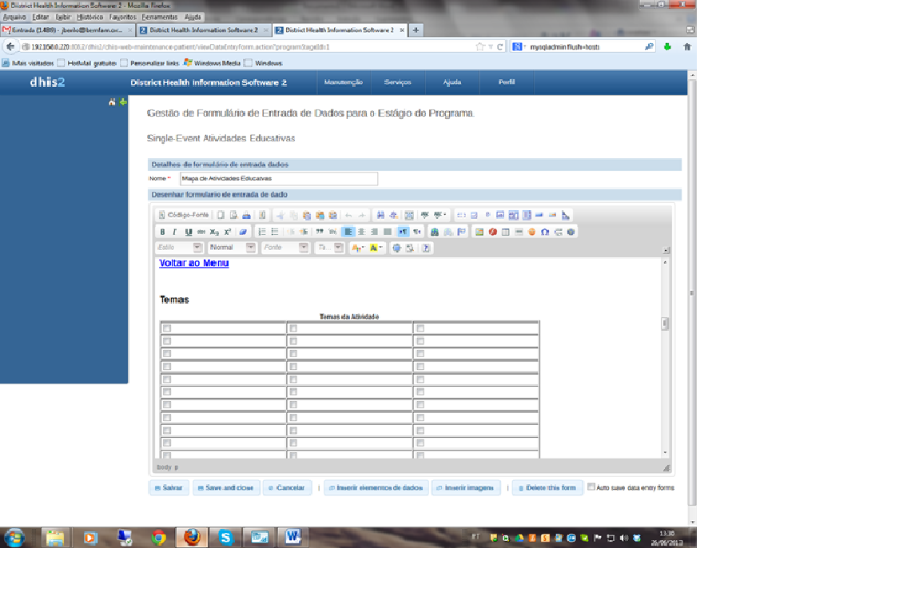
Task: Open the Serviços menu in DHIS2
Action: pyautogui.click(x=397, y=82)
